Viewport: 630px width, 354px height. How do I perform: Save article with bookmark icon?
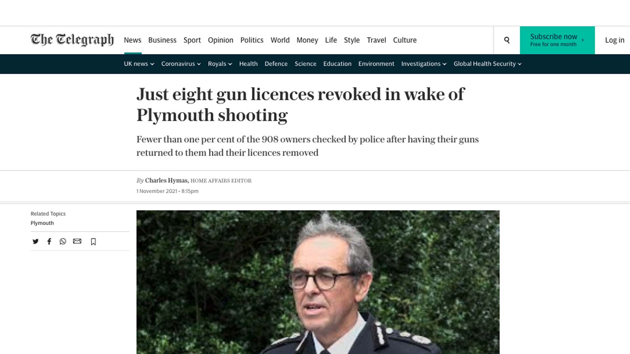[93, 242]
